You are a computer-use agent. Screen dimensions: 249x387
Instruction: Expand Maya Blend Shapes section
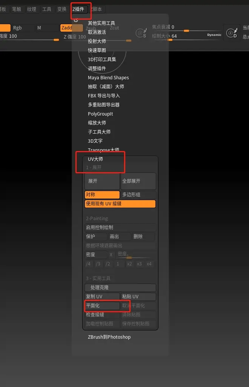pyautogui.click(x=108, y=78)
